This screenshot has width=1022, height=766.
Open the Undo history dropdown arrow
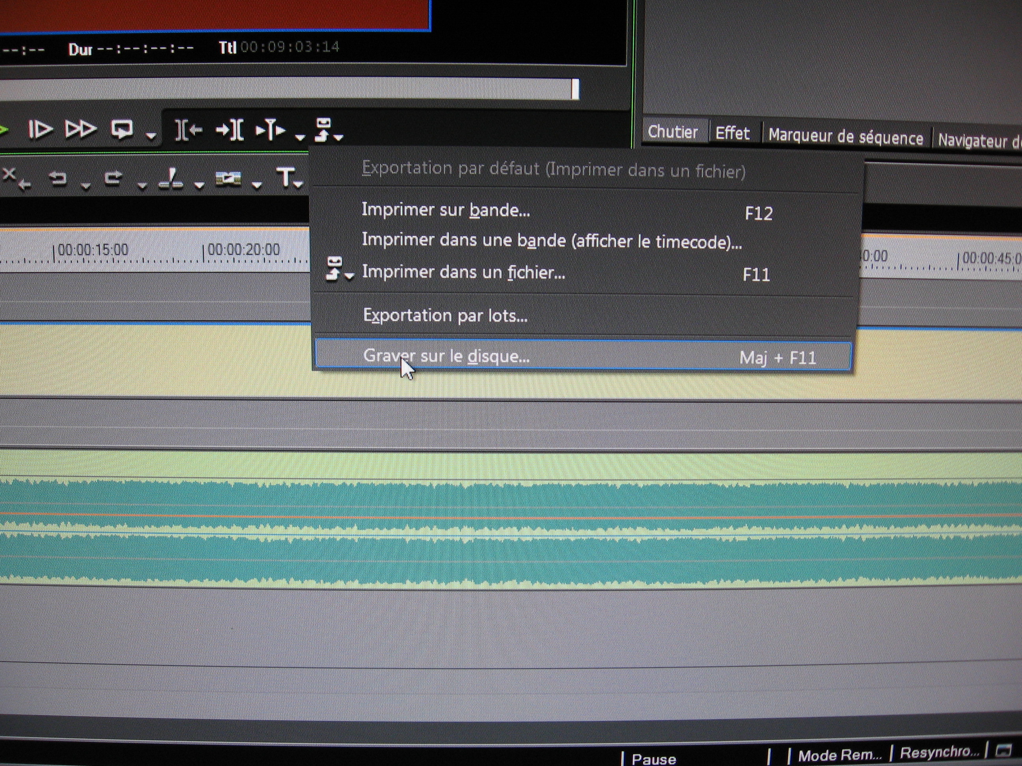point(86,186)
